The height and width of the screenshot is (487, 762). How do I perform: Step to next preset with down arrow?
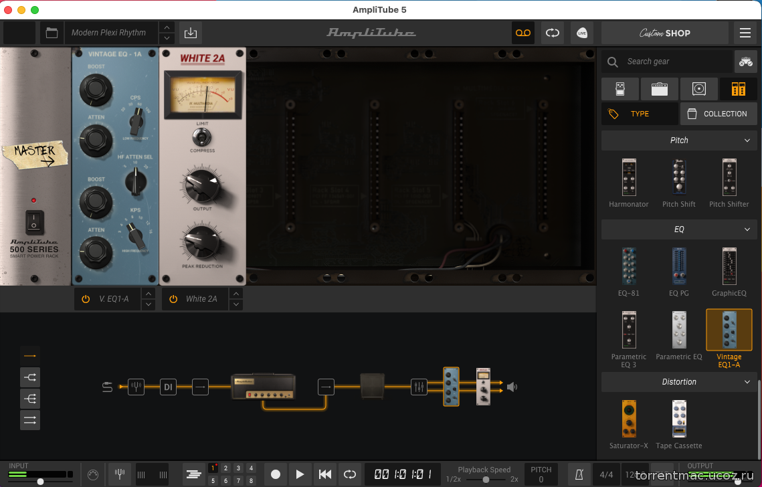(x=167, y=38)
